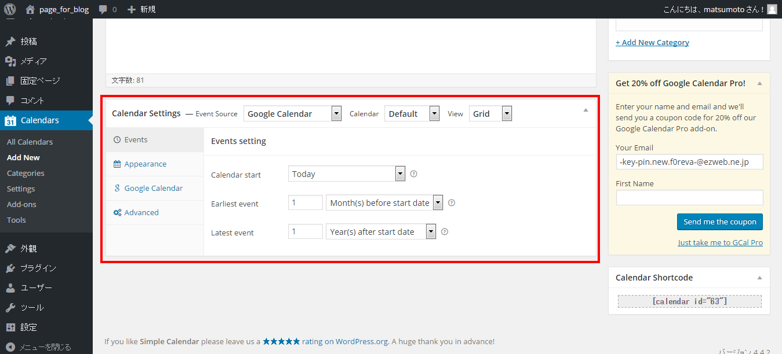Image resolution: width=782 pixels, height=354 pixels.
Task: Click help icon next to Calendar start
Action: pyautogui.click(x=413, y=174)
